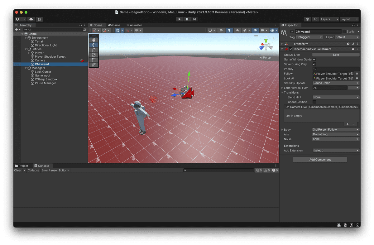
Task: Open the Standby Update Round Robin dropdown
Action: [336, 83]
